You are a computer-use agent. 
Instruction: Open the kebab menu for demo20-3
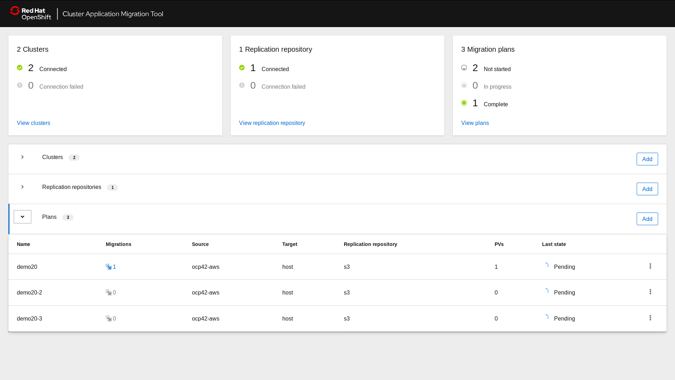point(651,318)
